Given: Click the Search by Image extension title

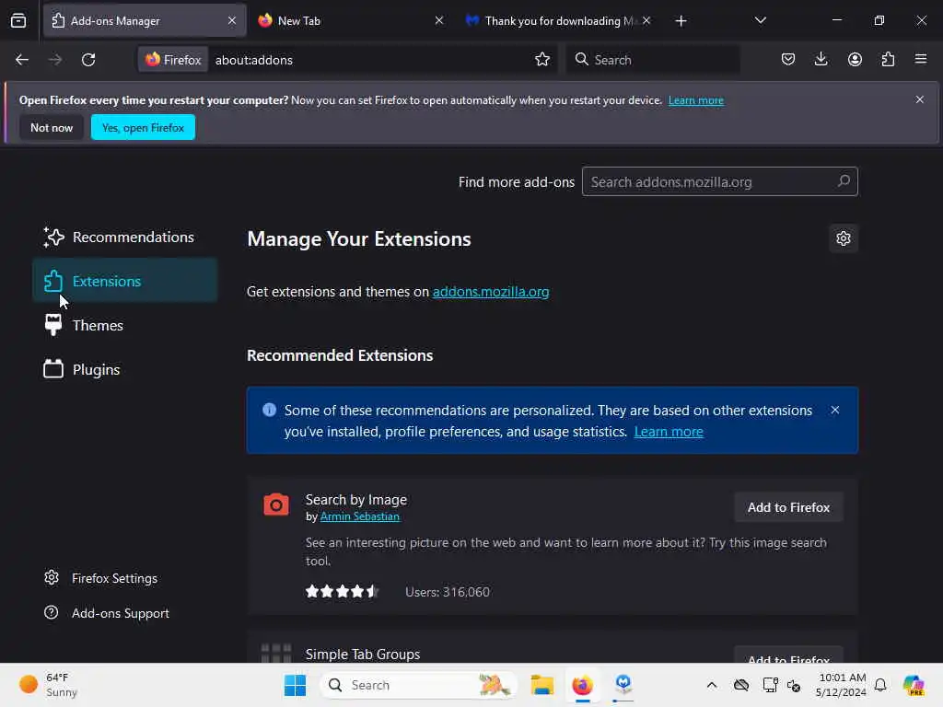Looking at the screenshot, I should pos(356,500).
